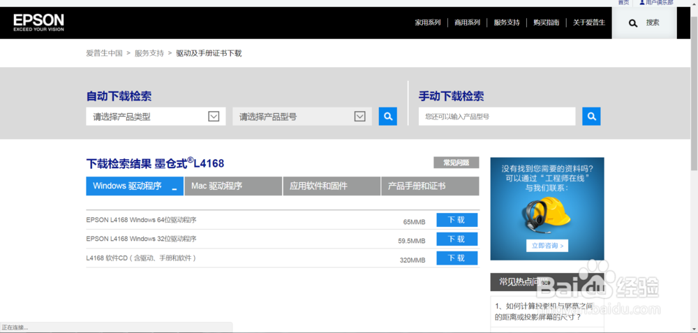Click the 自动下载检索 heading
The height and width of the screenshot is (333, 698).
click(x=119, y=96)
